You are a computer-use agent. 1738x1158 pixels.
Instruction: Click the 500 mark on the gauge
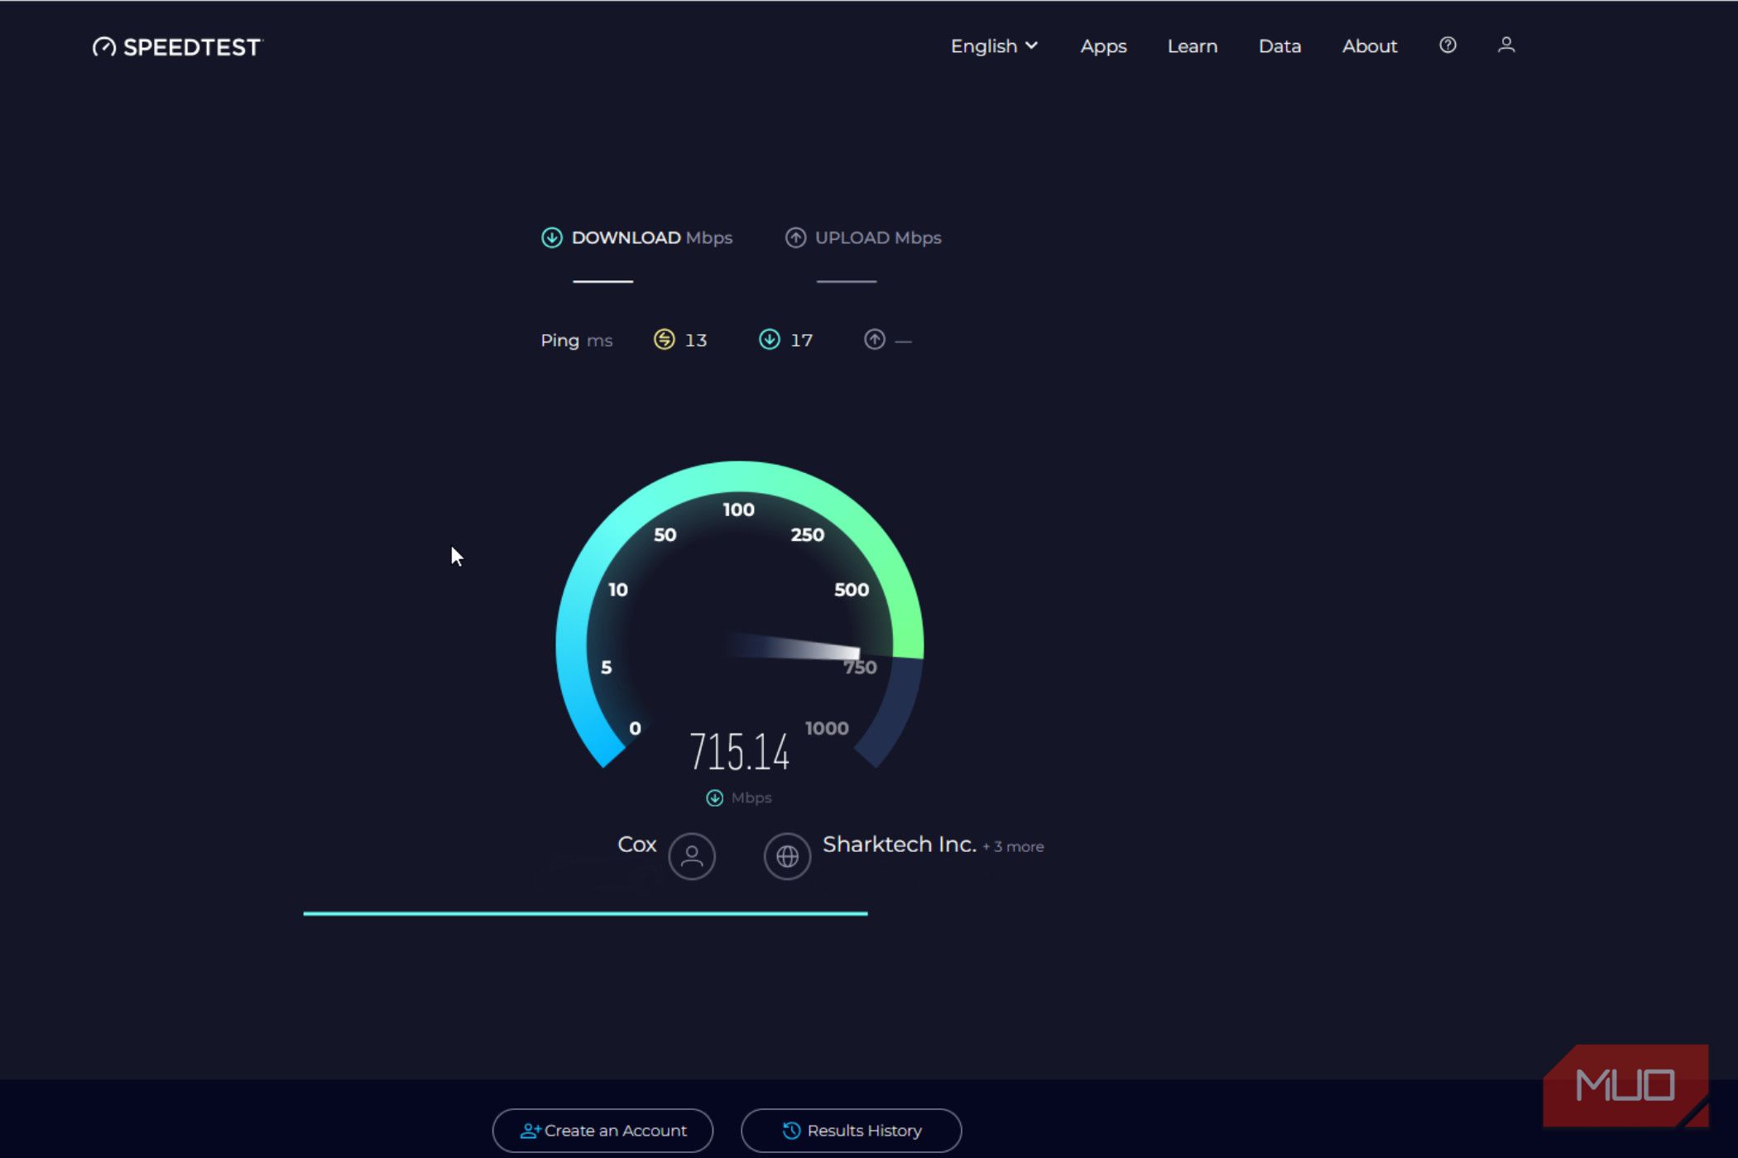coord(852,590)
